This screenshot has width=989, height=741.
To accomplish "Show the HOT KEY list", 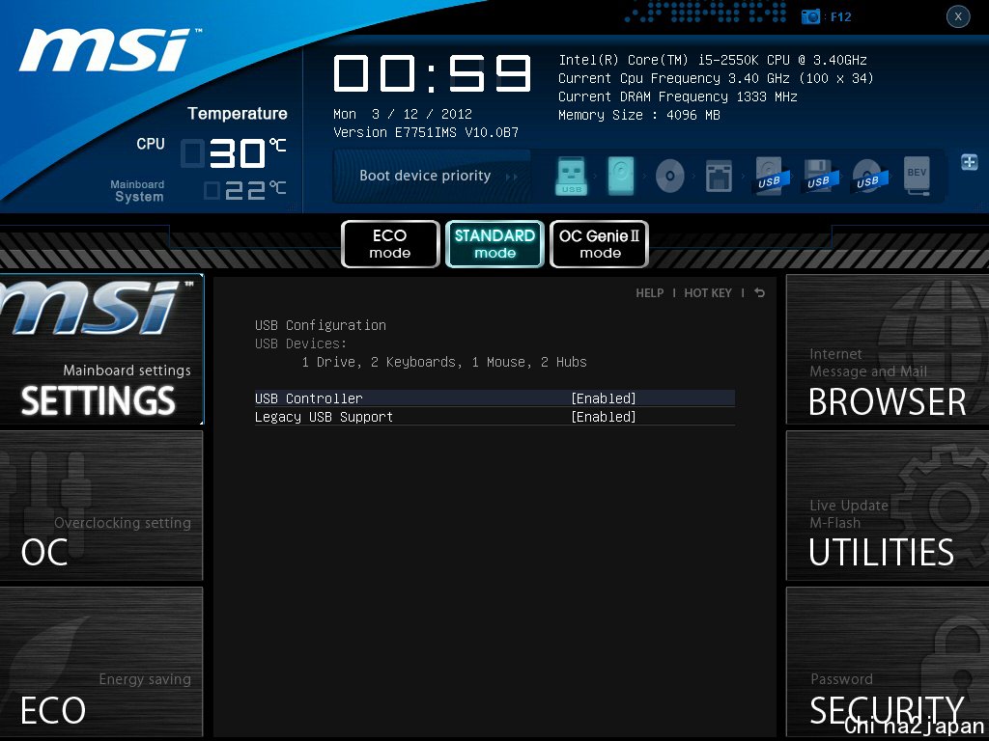I will coord(708,293).
